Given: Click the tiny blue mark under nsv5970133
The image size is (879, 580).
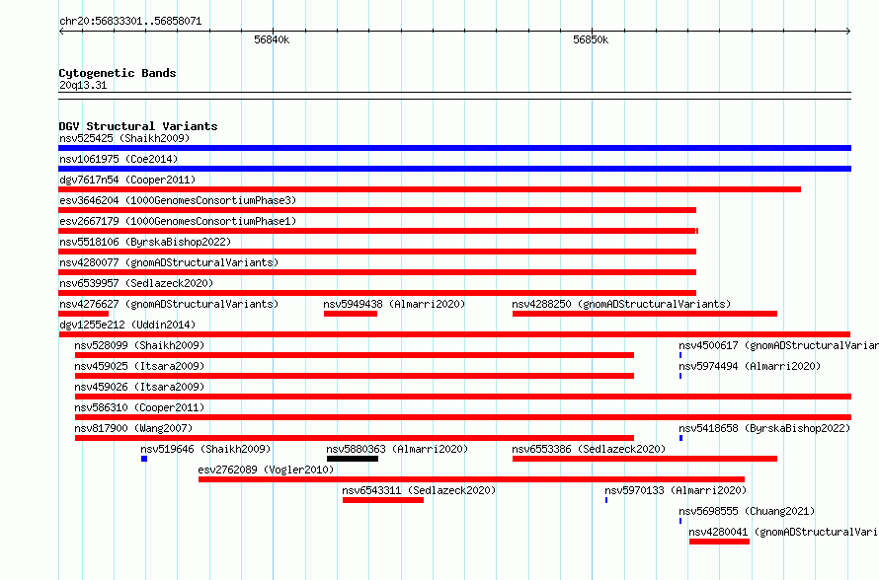Looking at the screenshot, I should [606, 500].
